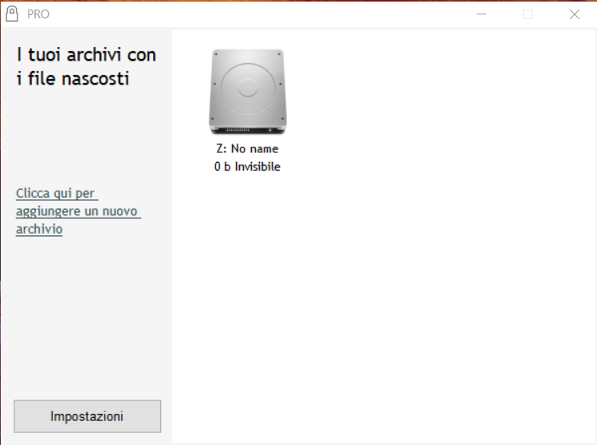The height and width of the screenshot is (445, 597).
Task: Open the Impostazioni settings button
Action: (x=87, y=416)
